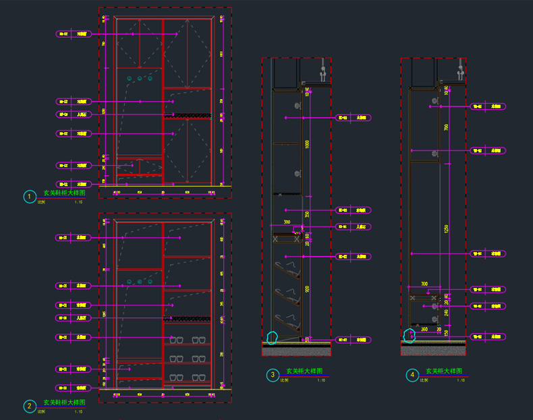The image size is (533, 420).
Task: Click the 人造石 material tag in detail 1
Action: pos(74,115)
